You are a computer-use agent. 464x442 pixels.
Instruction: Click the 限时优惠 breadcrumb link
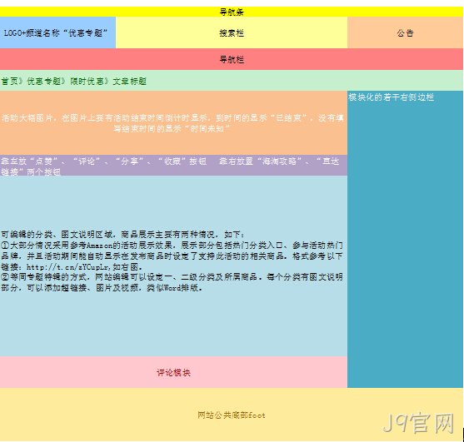(x=87, y=81)
